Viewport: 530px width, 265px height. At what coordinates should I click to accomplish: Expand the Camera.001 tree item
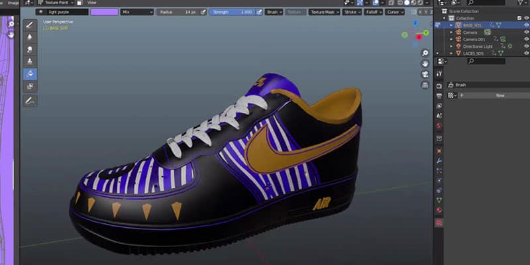(451, 39)
